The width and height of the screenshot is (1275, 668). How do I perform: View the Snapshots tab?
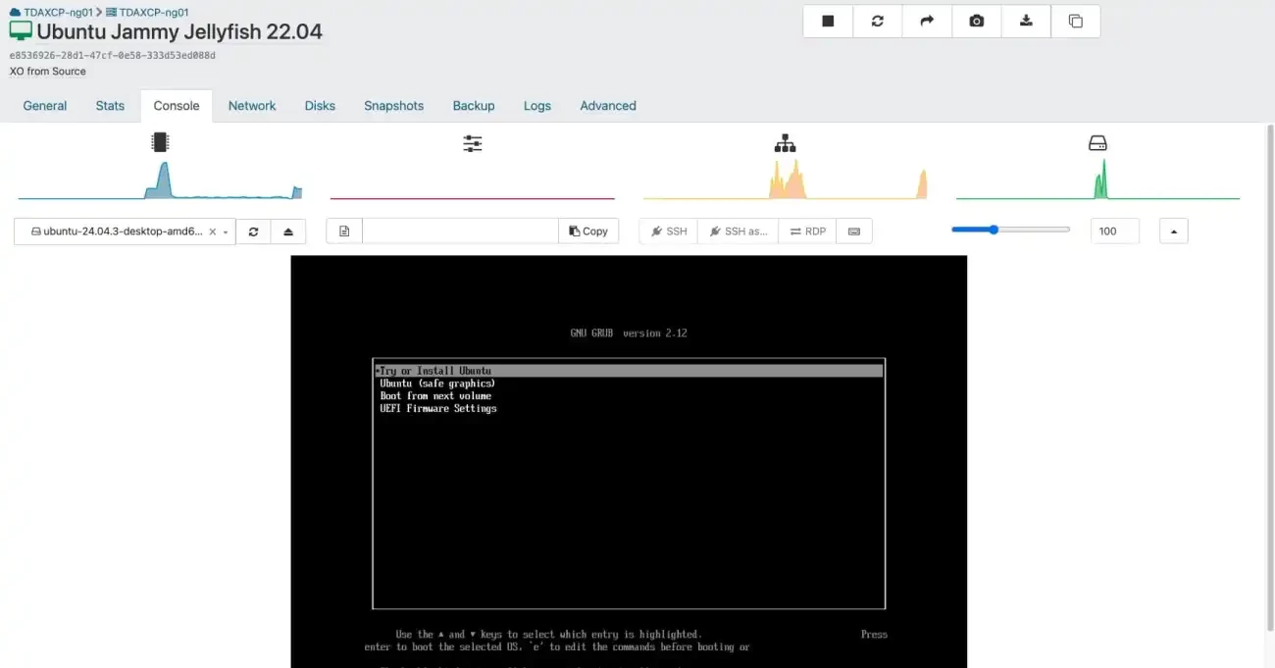pos(393,106)
